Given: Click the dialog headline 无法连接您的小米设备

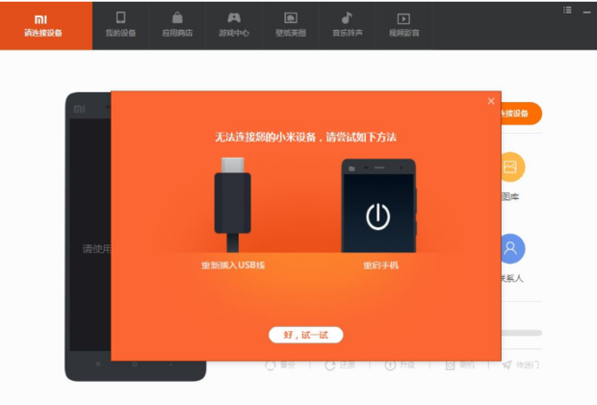Looking at the screenshot, I should coord(306,137).
